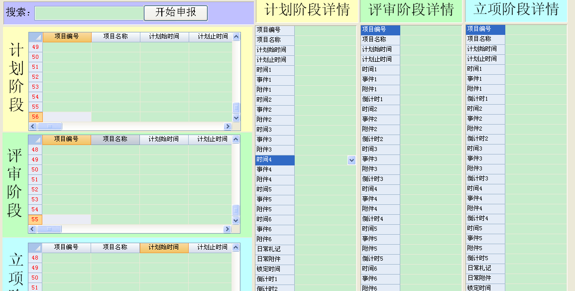Select row 55 header in 评审阶段 grid
Image resolution: width=575 pixels, height=291 pixels.
[x=35, y=220]
